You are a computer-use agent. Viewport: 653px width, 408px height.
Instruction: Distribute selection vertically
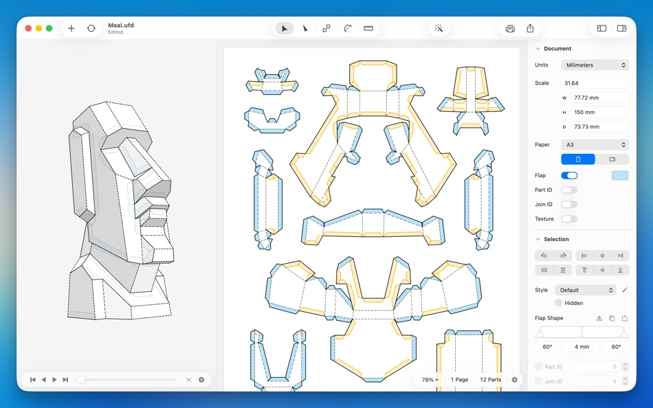(563, 270)
